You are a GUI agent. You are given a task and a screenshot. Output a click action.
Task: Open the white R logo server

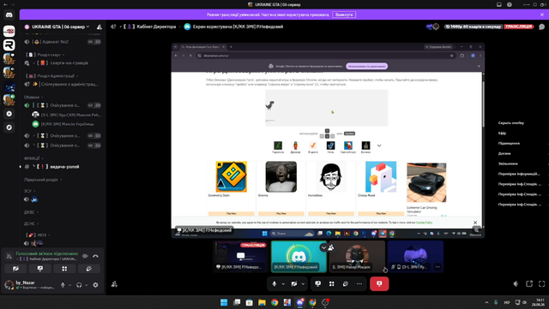coord(9,45)
